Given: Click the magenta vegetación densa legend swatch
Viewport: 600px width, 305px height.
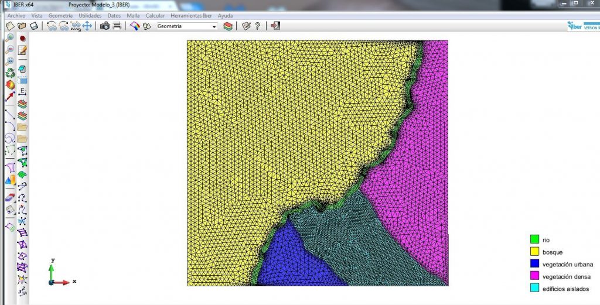Looking at the screenshot, I should tap(534, 276).
